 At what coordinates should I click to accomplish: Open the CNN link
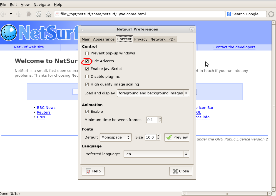(x=41, y=117)
